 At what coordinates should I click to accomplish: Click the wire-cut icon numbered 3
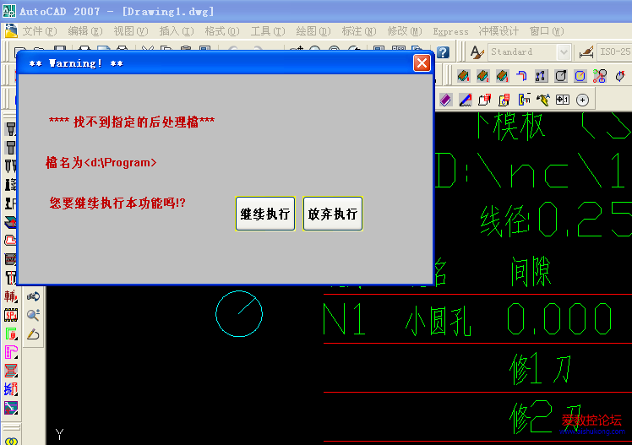click(502, 76)
